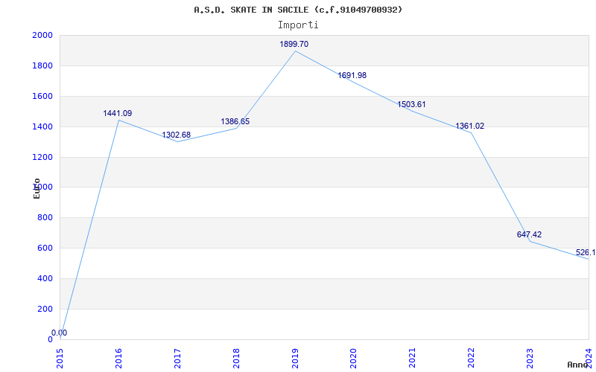Click y-axis tick 400
The width and height of the screenshot is (596, 372).
tap(45, 278)
